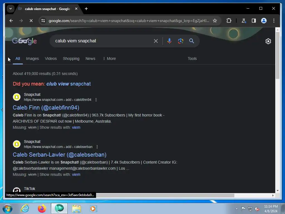Click About 419,000 results text

point(45,74)
